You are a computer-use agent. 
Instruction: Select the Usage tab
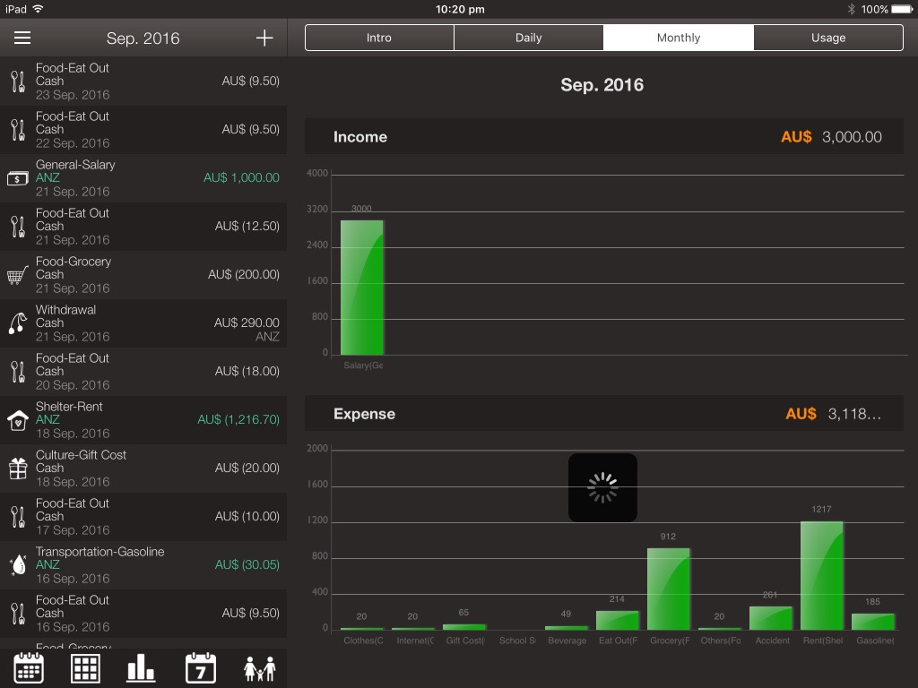click(827, 38)
